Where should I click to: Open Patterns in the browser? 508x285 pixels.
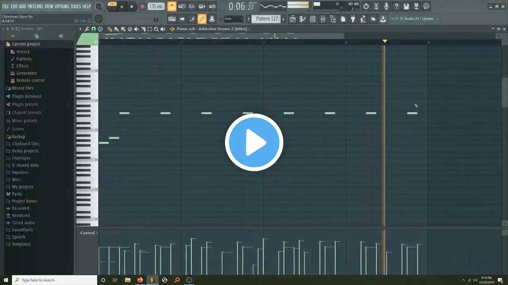click(24, 59)
